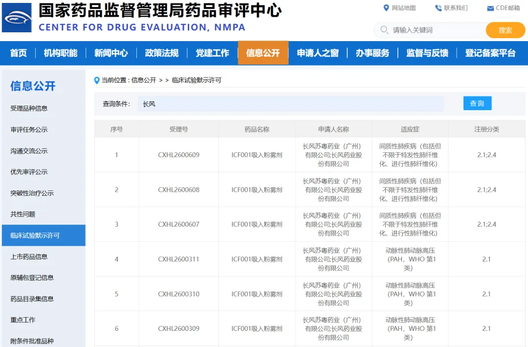Viewport: 528px width, 347px height.
Task: Open 原辅包登记信息 in sidebar
Action: [x=32, y=278]
